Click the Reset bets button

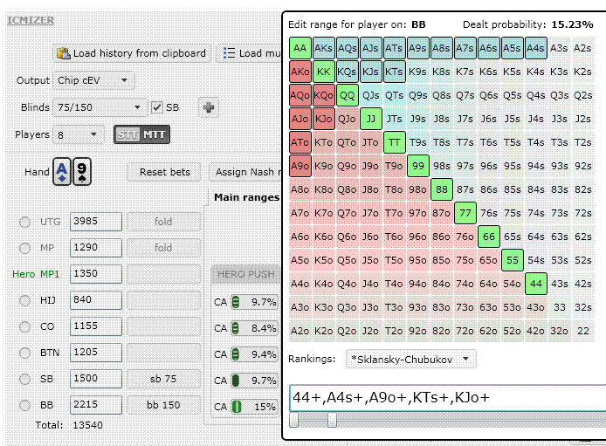coord(164,172)
